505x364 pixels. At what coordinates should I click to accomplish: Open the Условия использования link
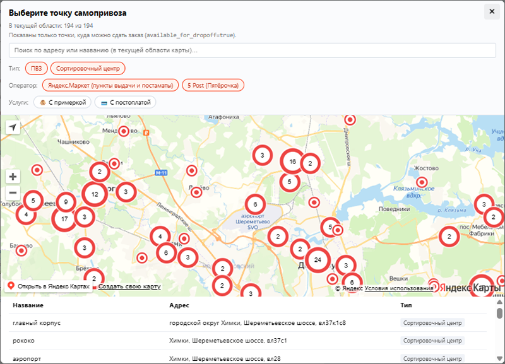tap(399, 288)
